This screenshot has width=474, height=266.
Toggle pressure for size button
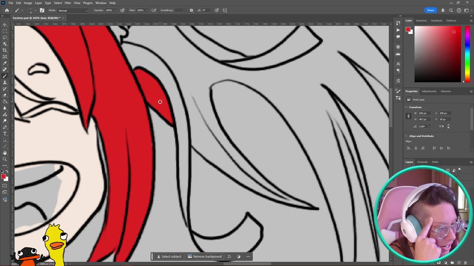[x=217, y=10]
